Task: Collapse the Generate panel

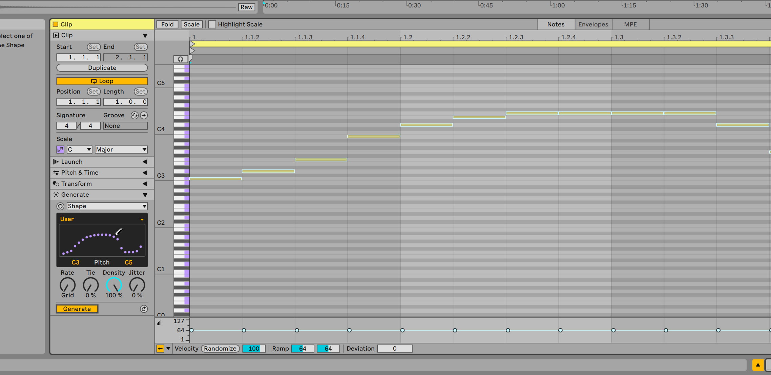Action: [x=145, y=195]
